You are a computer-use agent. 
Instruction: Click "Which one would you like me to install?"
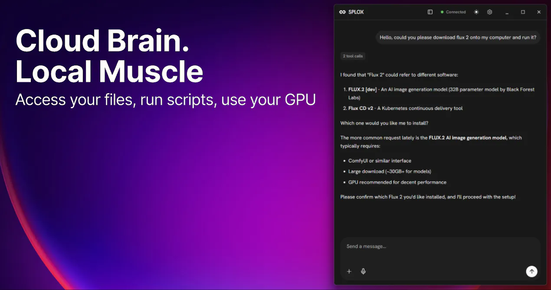click(384, 123)
